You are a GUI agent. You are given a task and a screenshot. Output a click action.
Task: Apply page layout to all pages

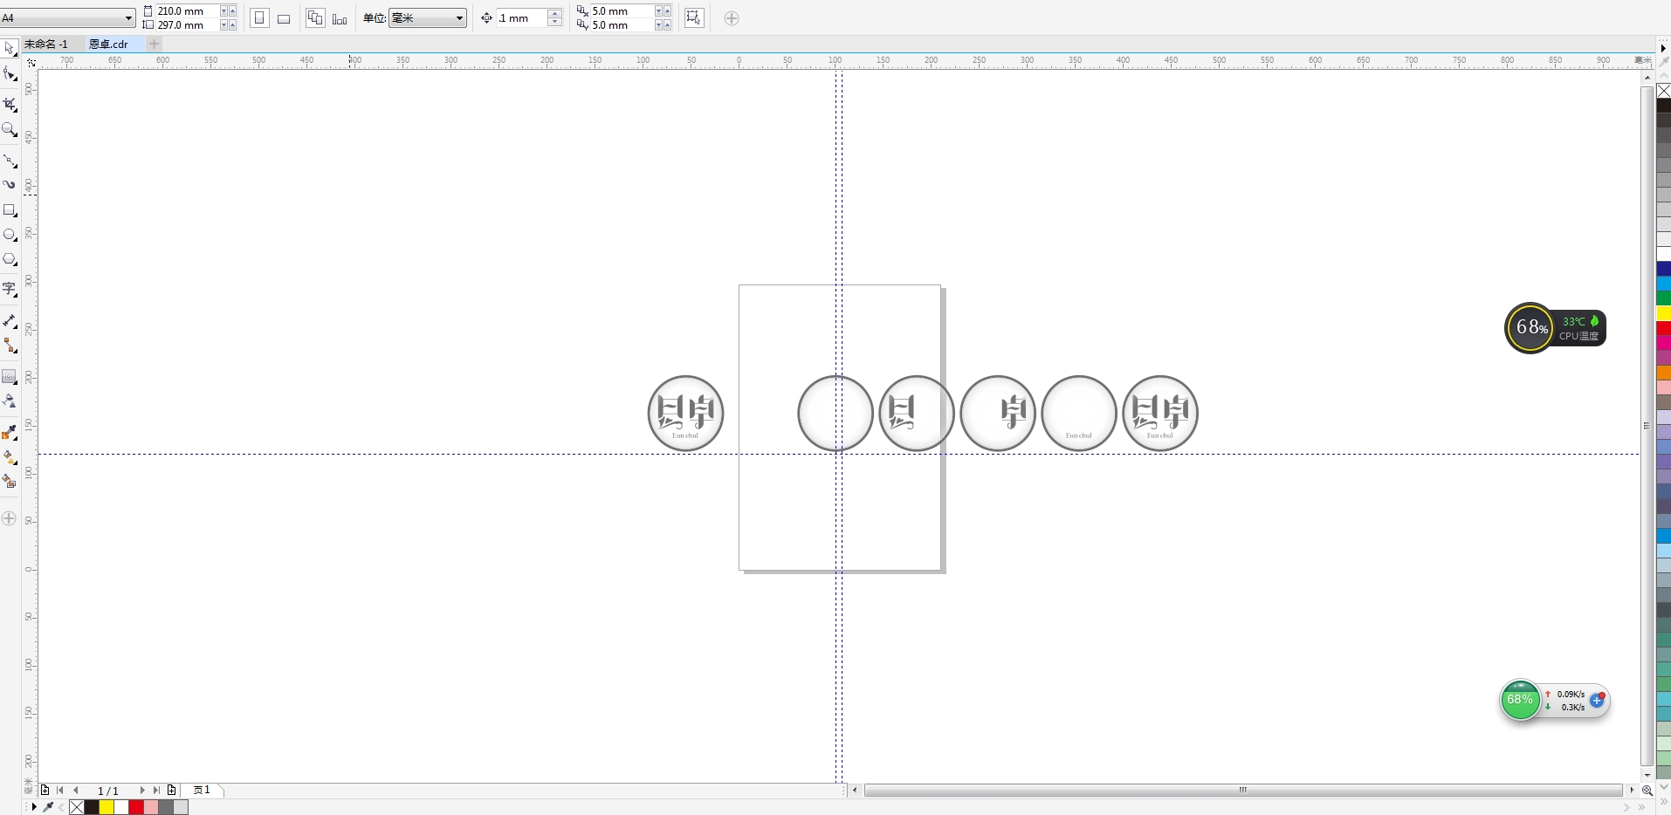click(x=315, y=18)
